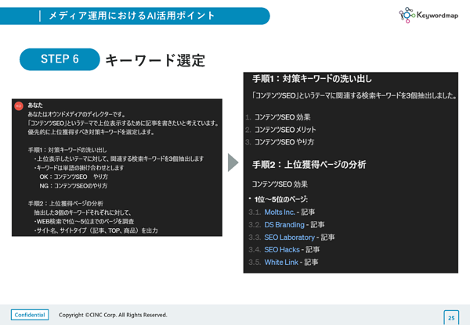Click the メディア運用におけるAI活用ポイント header banner

coord(135,16)
